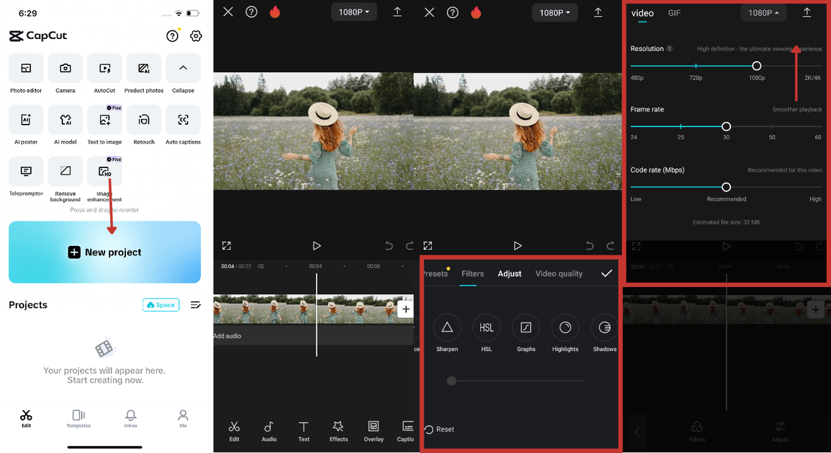This screenshot has width=831, height=453.
Task: Tap the New project button
Action: 105,252
